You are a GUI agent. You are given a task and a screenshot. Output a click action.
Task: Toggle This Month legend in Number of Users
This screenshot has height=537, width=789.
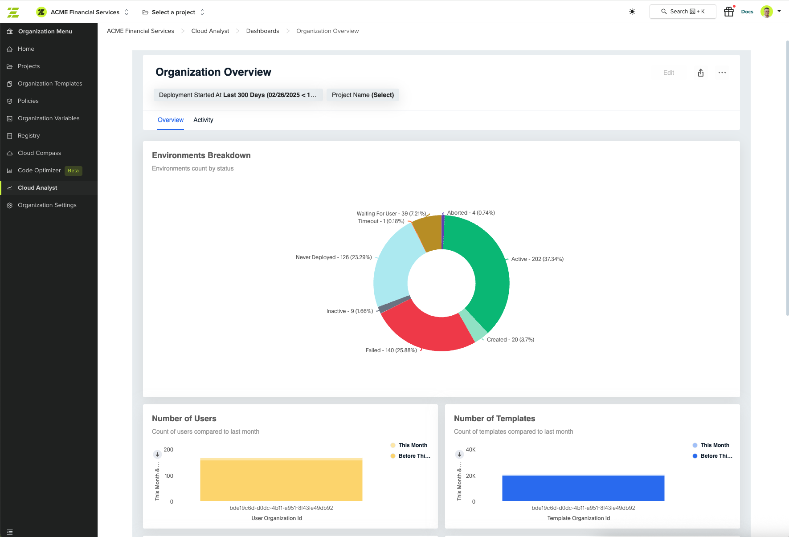[412, 445]
